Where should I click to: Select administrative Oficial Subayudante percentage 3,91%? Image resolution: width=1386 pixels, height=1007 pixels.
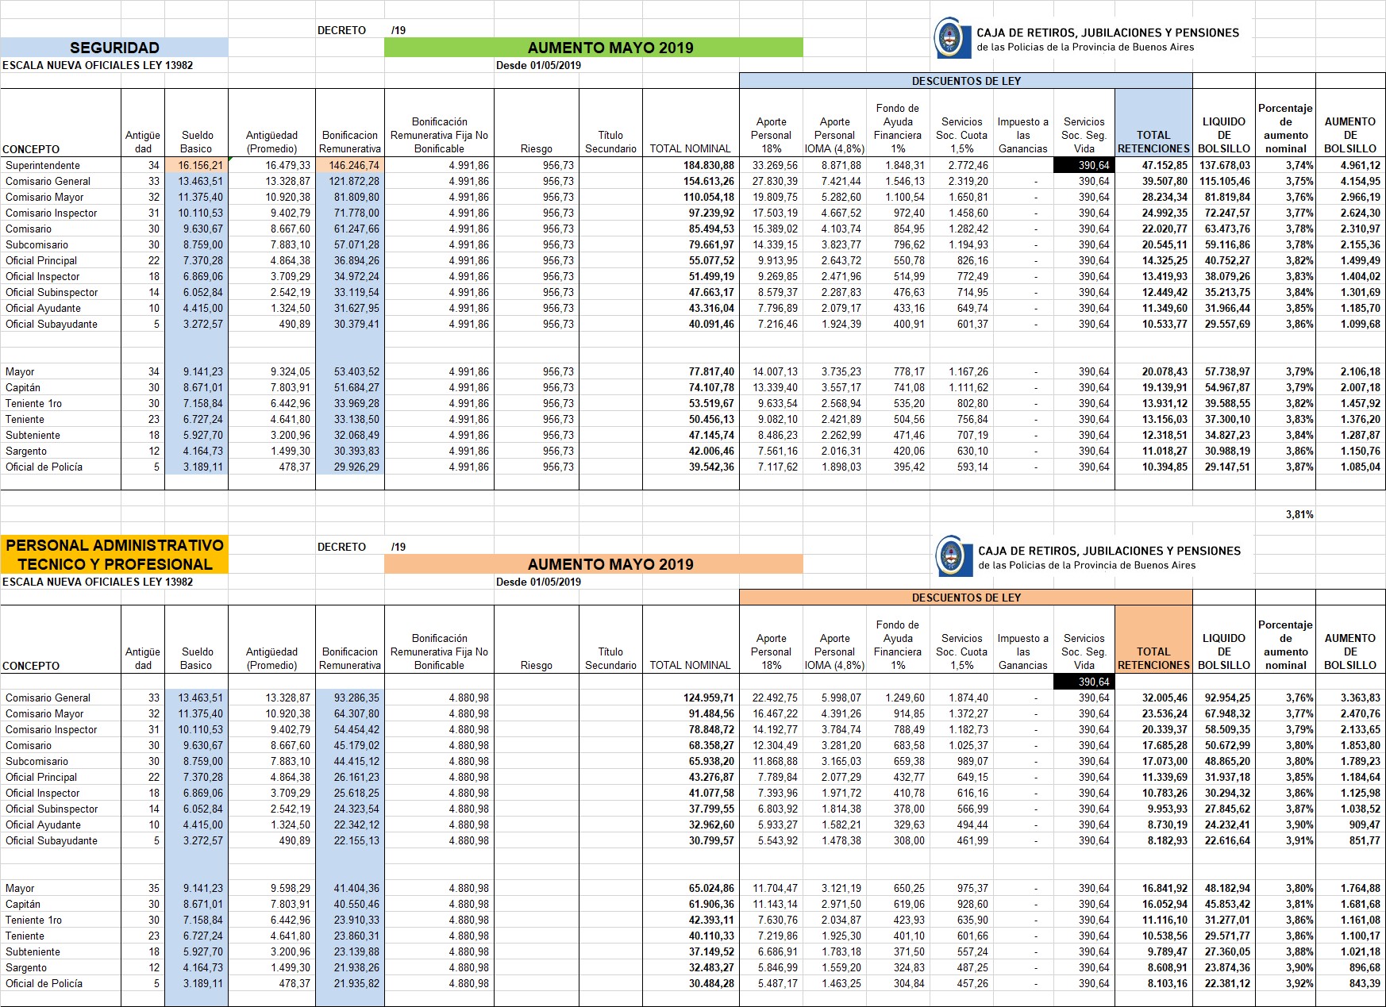(1285, 840)
